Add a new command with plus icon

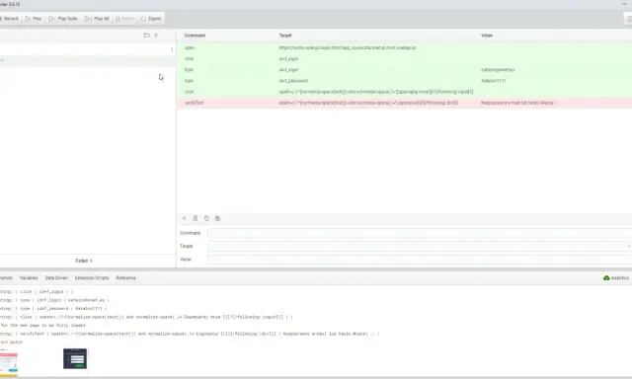(184, 218)
